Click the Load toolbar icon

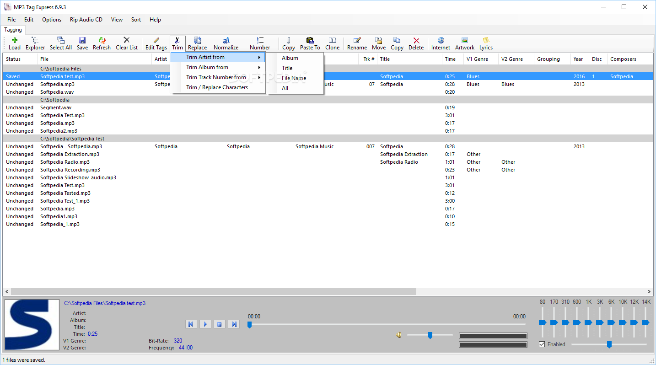click(x=15, y=43)
